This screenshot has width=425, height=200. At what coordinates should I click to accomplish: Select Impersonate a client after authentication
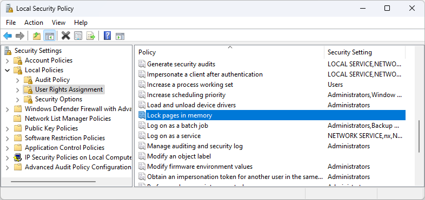click(x=204, y=74)
